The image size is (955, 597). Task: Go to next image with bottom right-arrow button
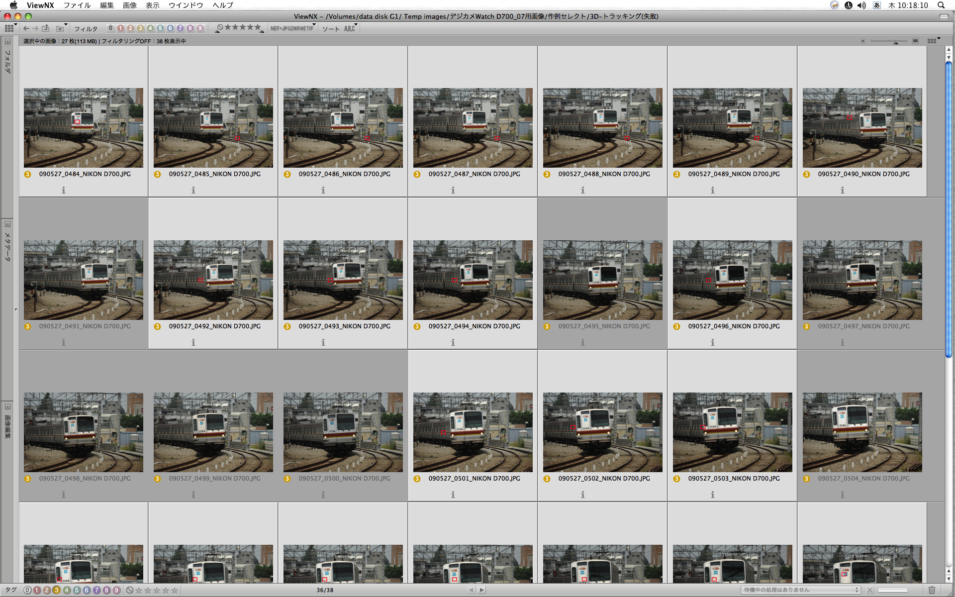481,590
